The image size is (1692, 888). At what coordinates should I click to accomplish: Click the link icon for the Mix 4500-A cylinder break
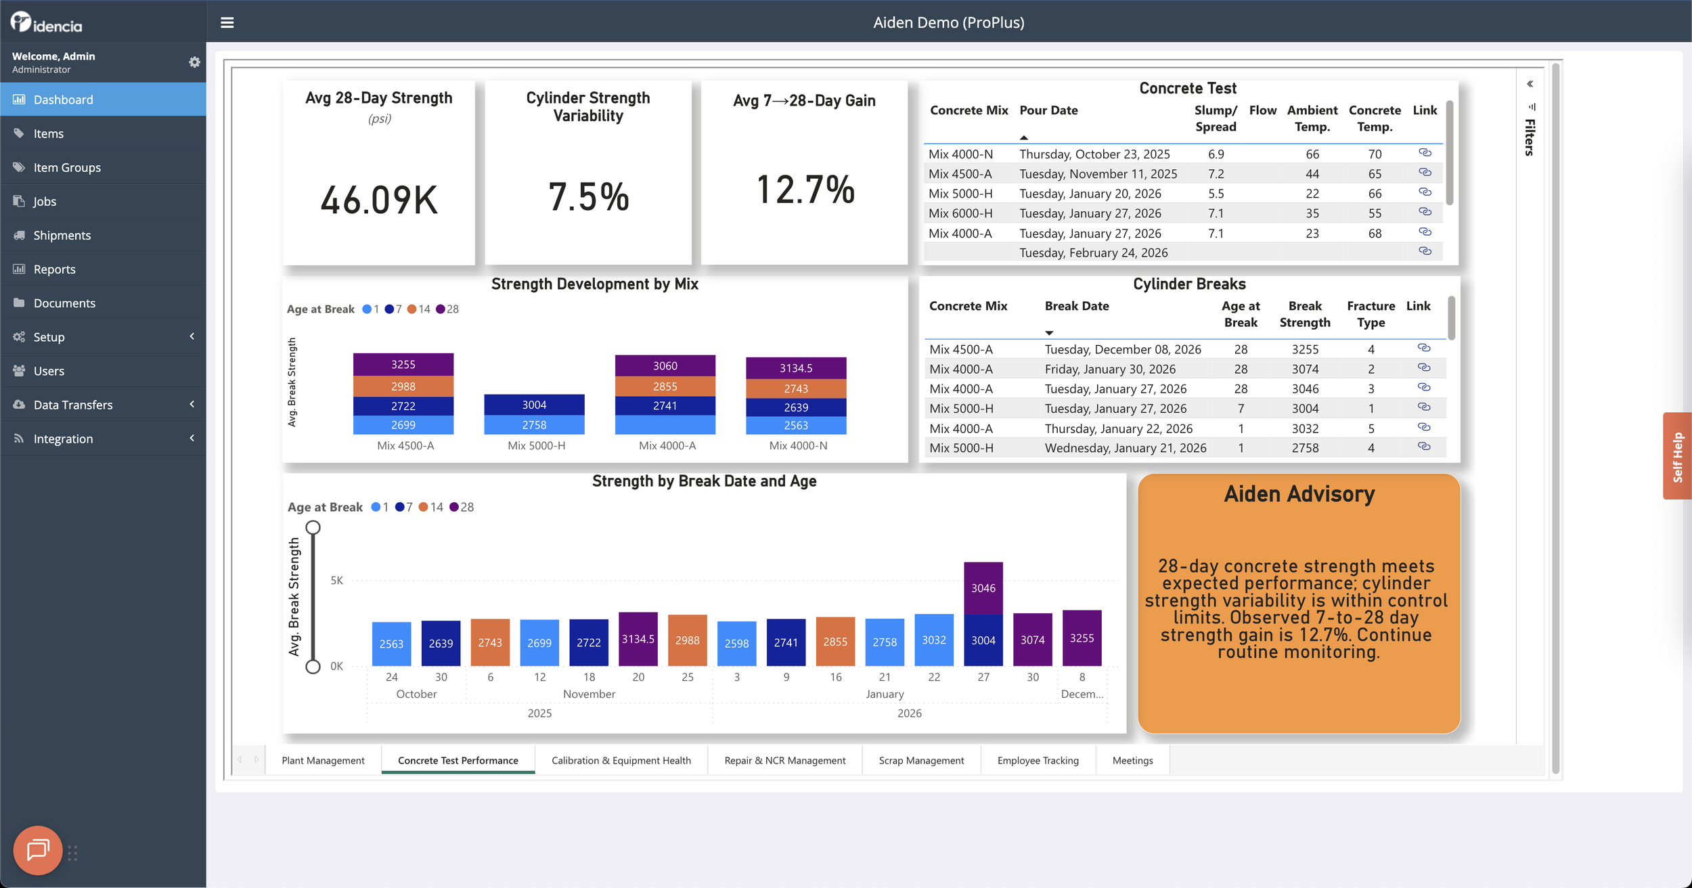coord(1424,348)
